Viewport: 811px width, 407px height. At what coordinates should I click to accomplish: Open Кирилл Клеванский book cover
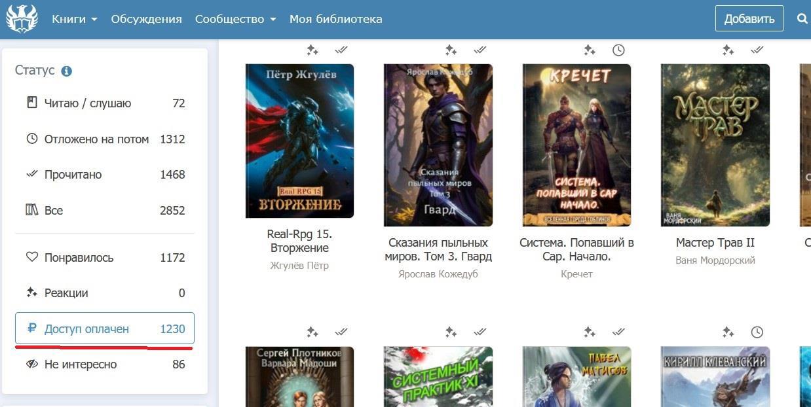[x=715, y=377]
